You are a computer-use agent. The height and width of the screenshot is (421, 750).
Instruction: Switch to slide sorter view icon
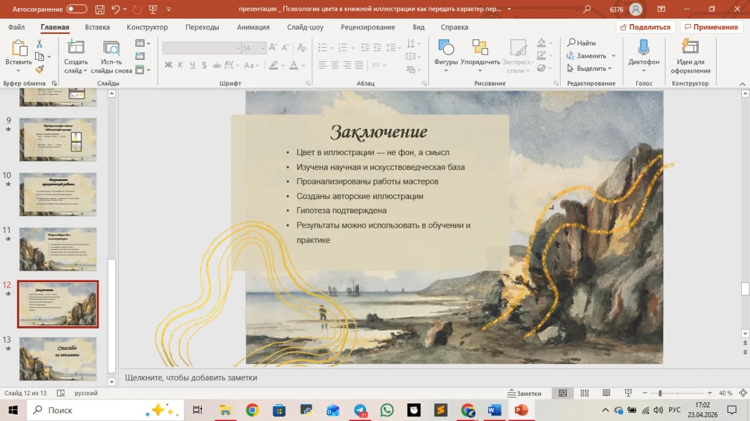tap(584, 393)
